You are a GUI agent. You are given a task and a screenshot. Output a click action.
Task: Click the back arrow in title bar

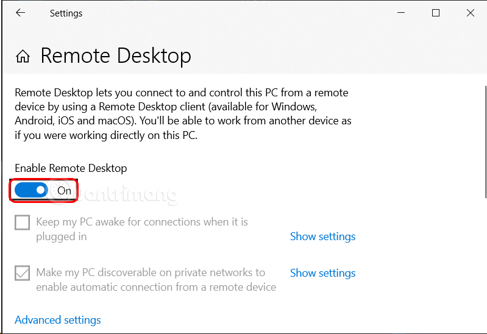[x=21, y=13]
